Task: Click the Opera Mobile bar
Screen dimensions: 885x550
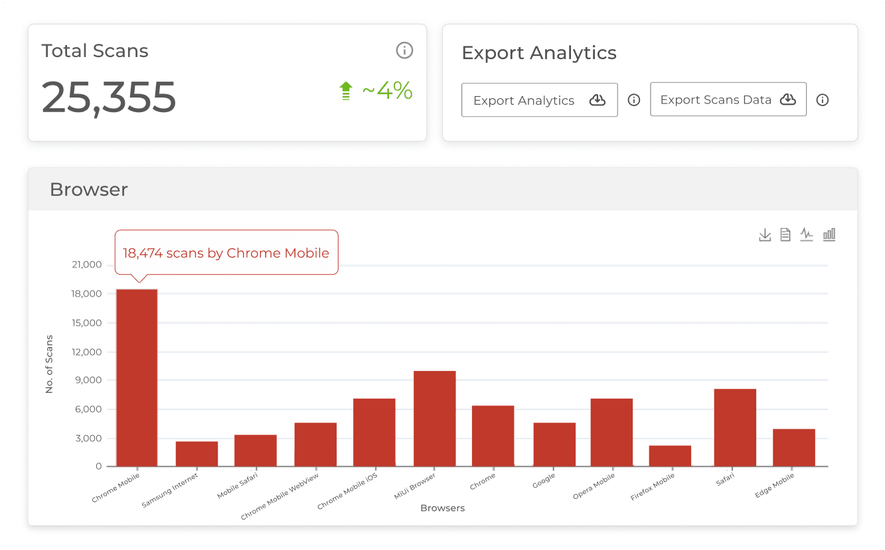Action: pyautogui.click(x=611, y=433)
